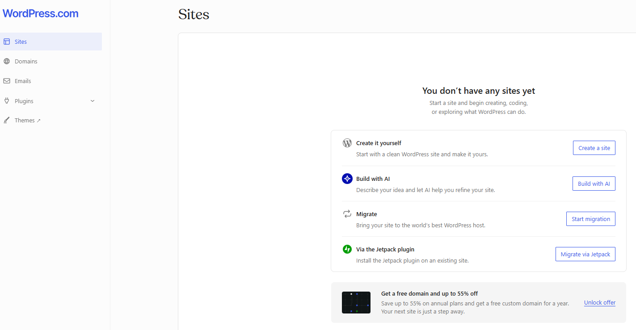Click the 'Create it yourself' title text
The height and width of the screenshot is (330, 636).
click(x=379, y=143)
